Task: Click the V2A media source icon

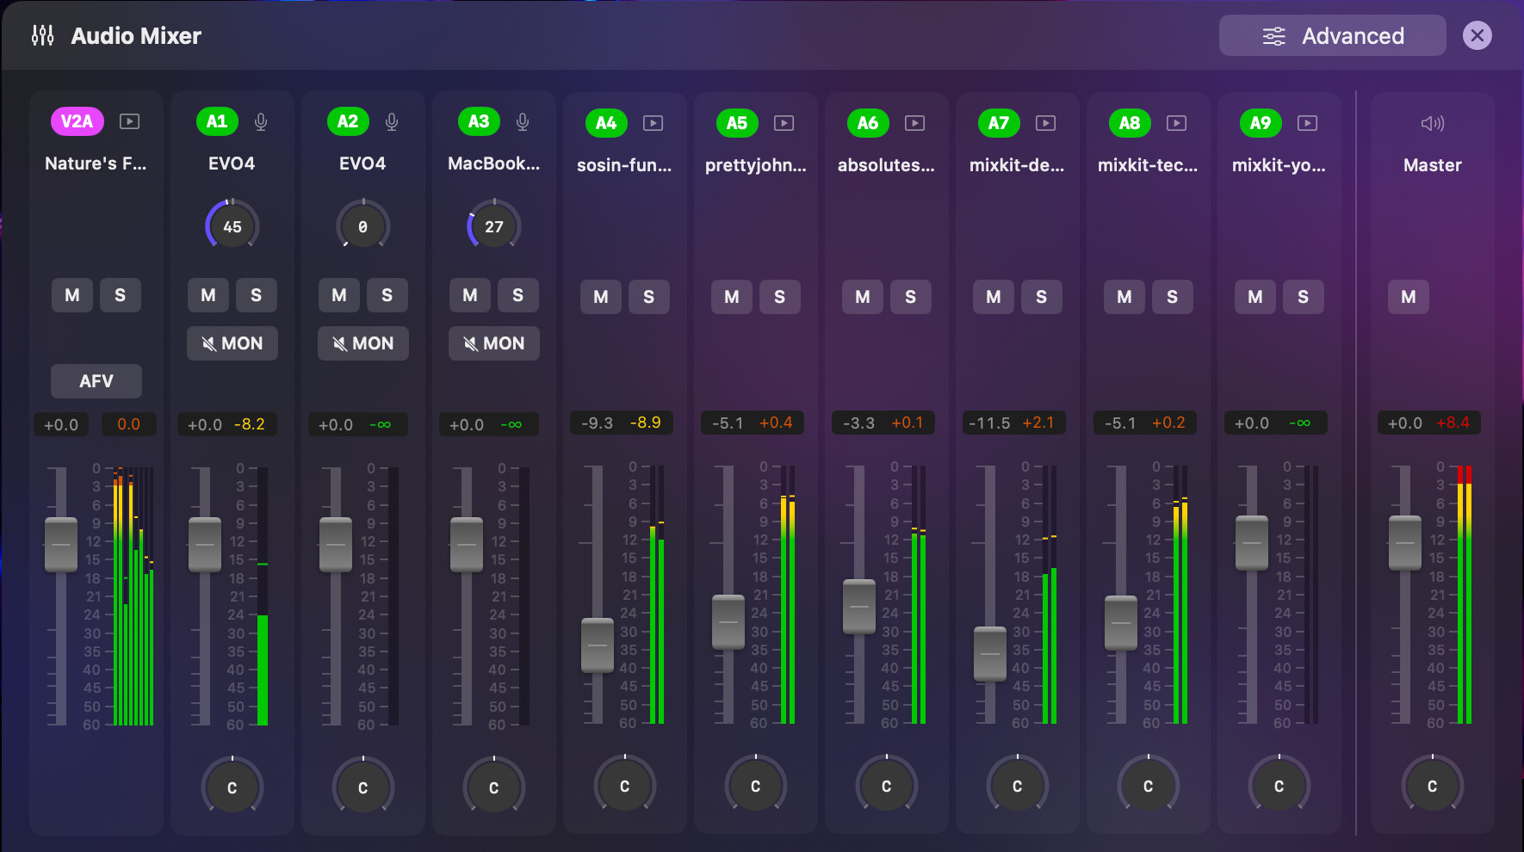Action: coord(129,121)
